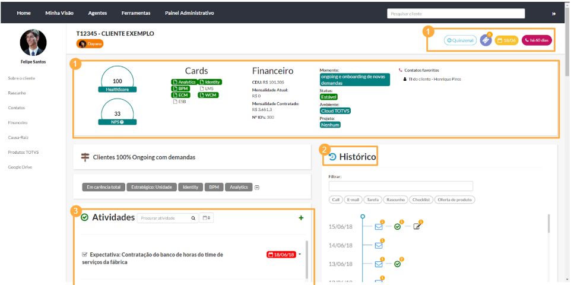The image size is (574, 285).
Task: Go to Produtos TOTVS in sidebar
Action: coord(23,153)
